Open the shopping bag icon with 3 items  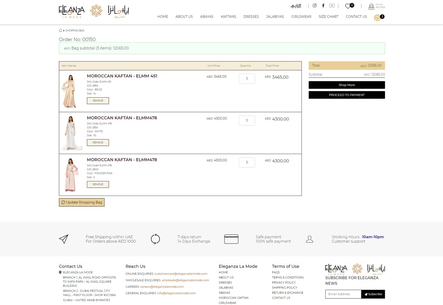[377, 18]
